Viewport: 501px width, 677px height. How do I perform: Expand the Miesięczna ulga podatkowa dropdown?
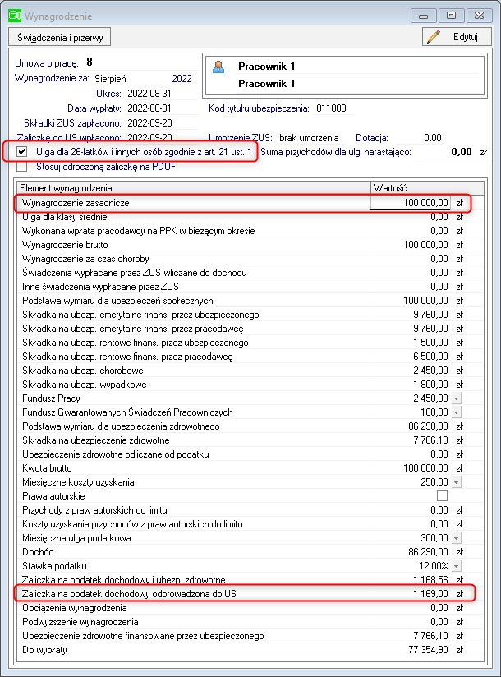[457, 538]
